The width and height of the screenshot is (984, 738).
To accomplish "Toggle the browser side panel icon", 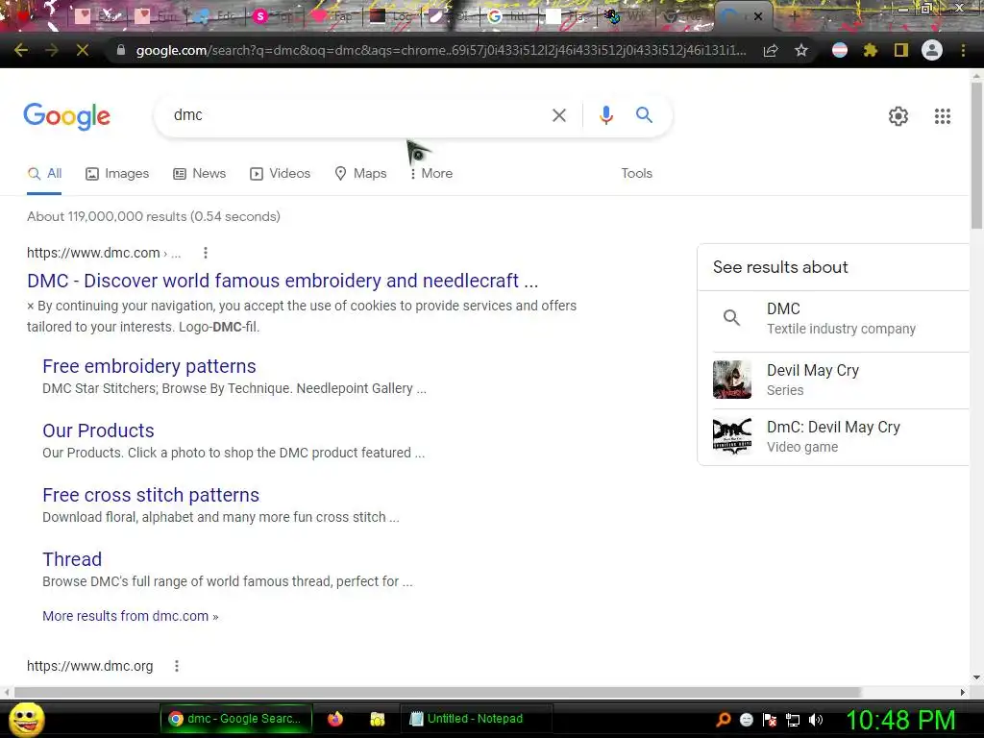I will pyautogui.click(x=901, y=50).
